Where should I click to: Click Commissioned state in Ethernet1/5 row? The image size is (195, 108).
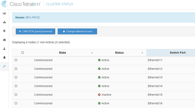[43, 95]
